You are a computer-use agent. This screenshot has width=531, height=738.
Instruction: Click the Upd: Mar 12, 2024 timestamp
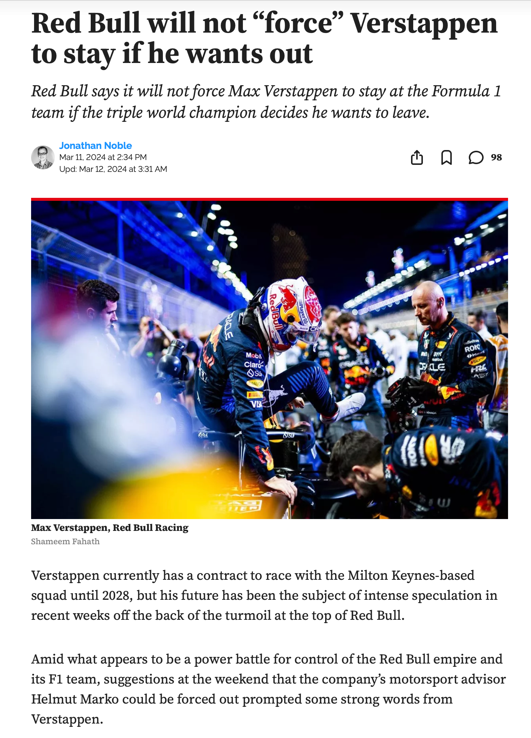tap(113, 169)
